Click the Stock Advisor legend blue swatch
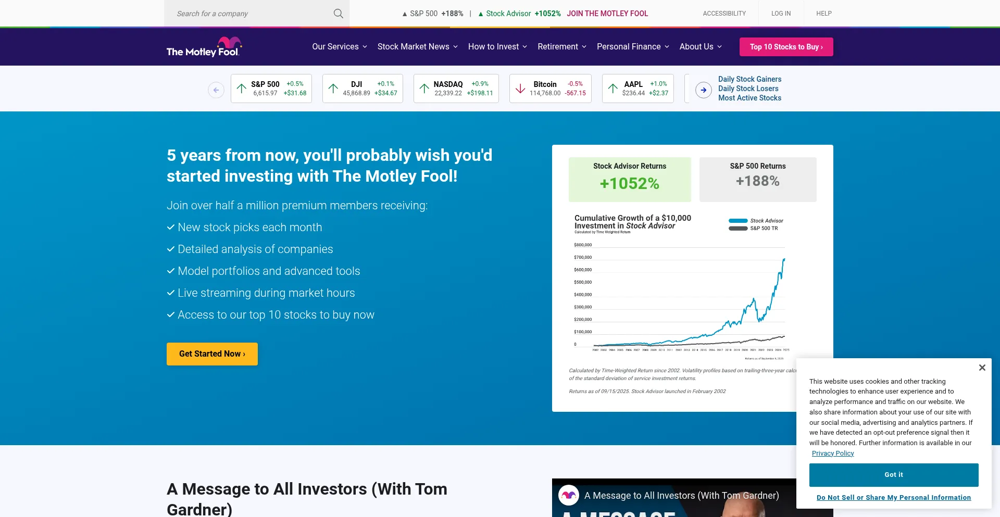This screenshot has height=517, width=1000. (x=738, y=221)
